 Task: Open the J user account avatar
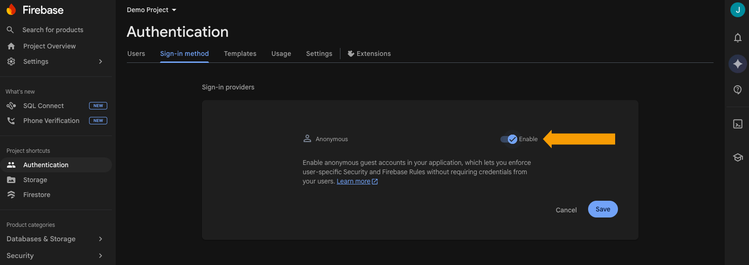pyautogui.click(x=738, y=10)
